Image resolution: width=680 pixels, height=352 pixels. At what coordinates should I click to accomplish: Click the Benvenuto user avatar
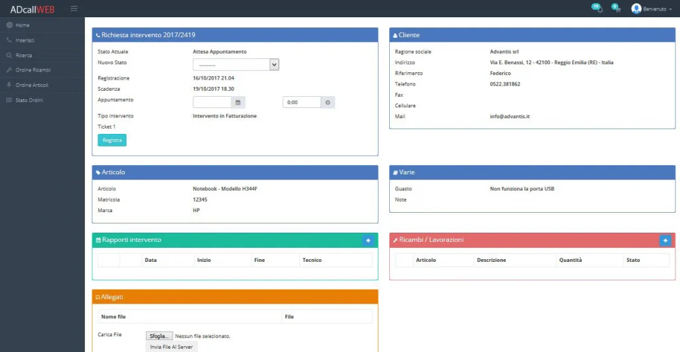tap(636, 9)
